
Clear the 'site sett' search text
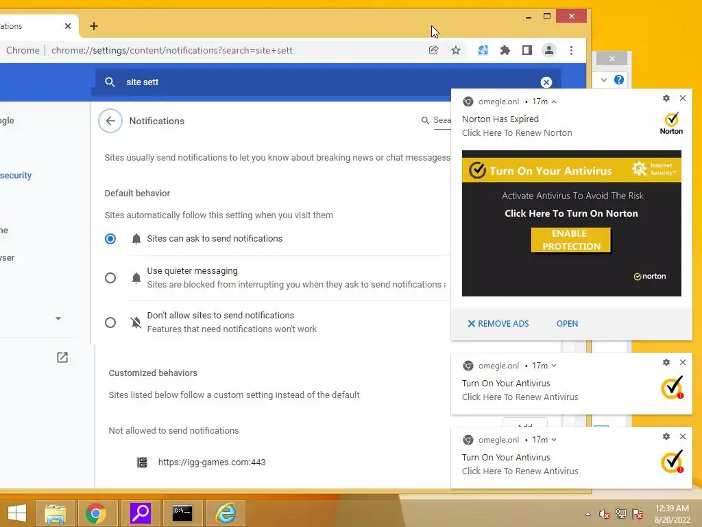point(546,82)
